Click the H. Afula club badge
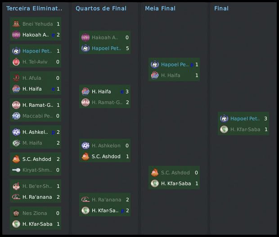279x237 pixels. pyautogui.click(x=16, y=78)
